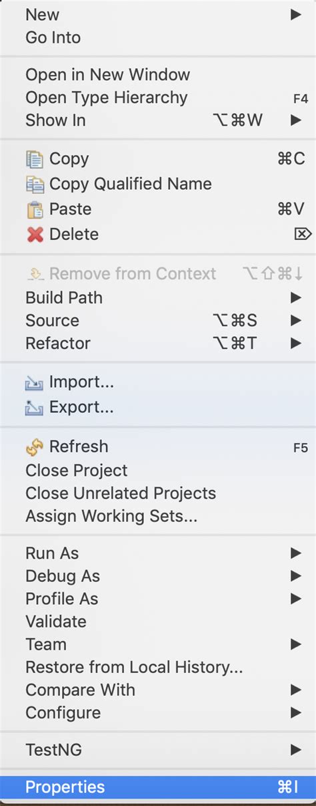Expand the New submenu arrow
This screenshot has height=806, width=316.
tap(296, 15)
